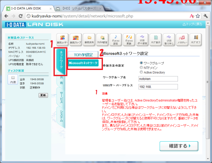Click the トップに戻る link in header
Viewport: 212px width, 163px height.
click(x=193, y=24)
